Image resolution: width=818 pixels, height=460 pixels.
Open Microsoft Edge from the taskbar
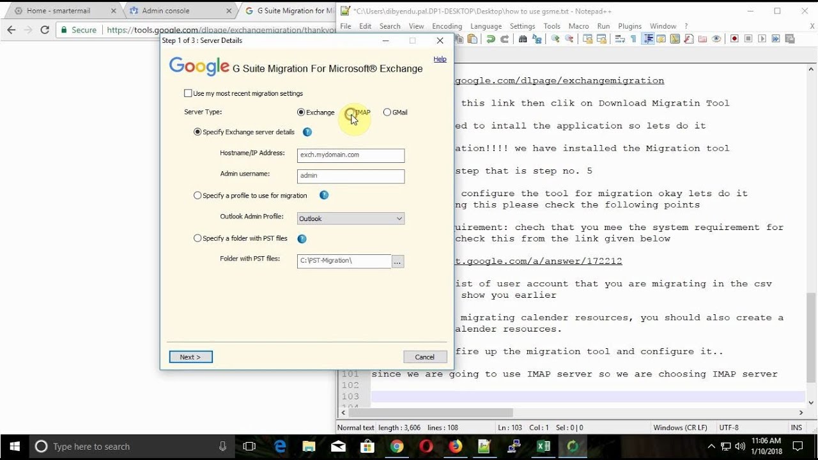pos(280,447)
